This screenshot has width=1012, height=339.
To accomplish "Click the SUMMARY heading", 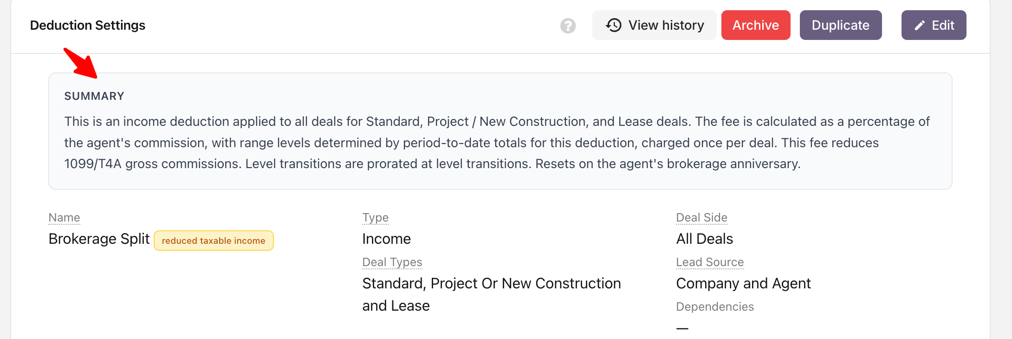I will click(x=94, y=96).
